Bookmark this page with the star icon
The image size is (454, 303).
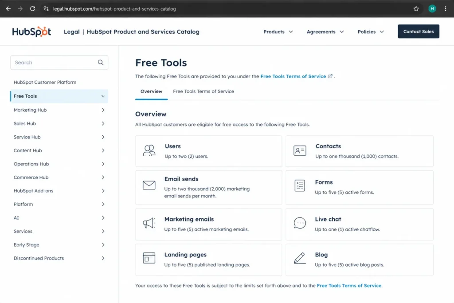coord(416,9)
